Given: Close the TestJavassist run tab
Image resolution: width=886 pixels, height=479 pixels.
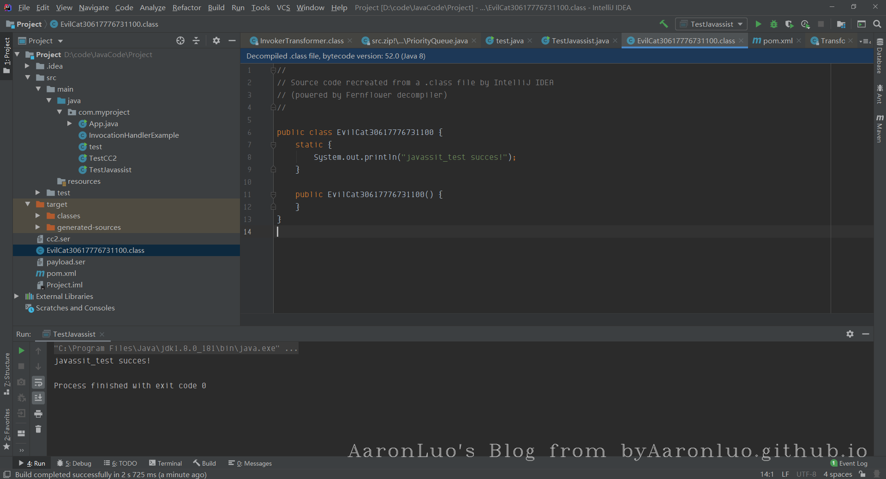Looking at the screenshot, I should [102, 334].
